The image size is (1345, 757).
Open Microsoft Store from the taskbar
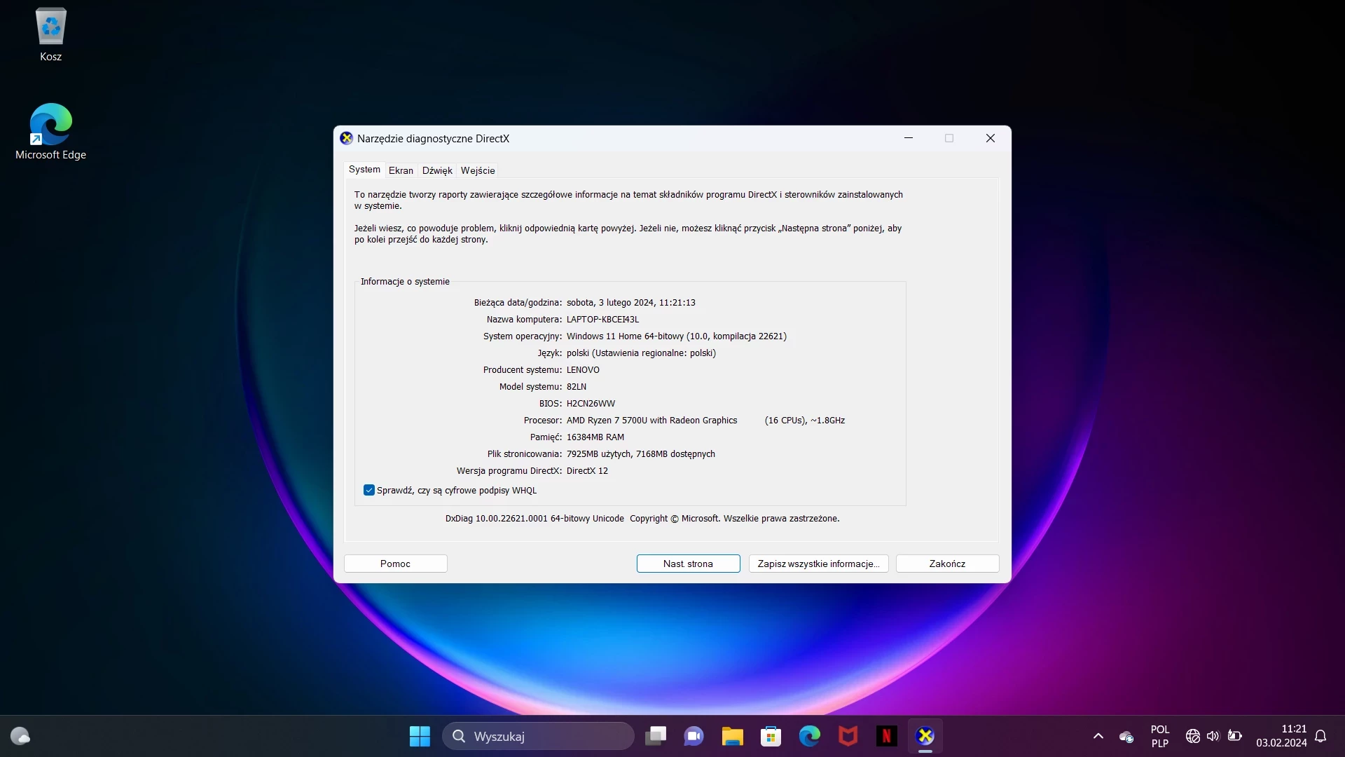tap(771, 736)
